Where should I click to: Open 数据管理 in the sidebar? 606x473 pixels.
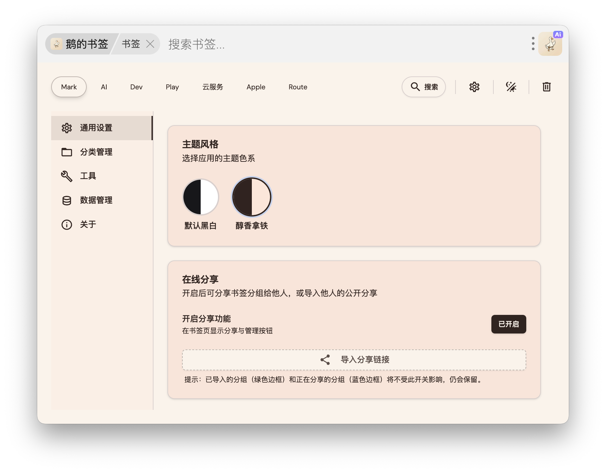point(96,200)
